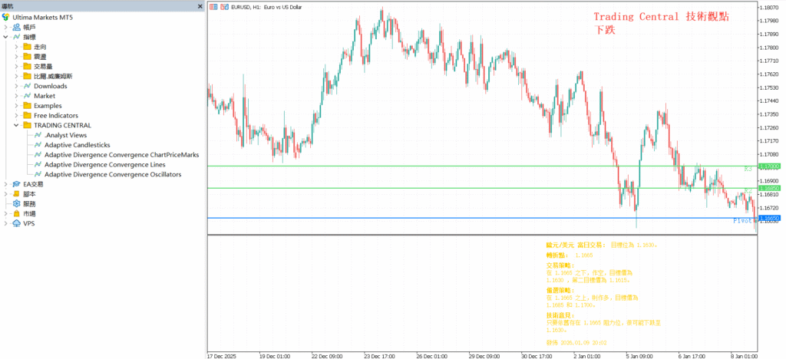The image size is (786, 359).
Task: Expand the Free Indicators folder
Action: (x=17, y=115)
